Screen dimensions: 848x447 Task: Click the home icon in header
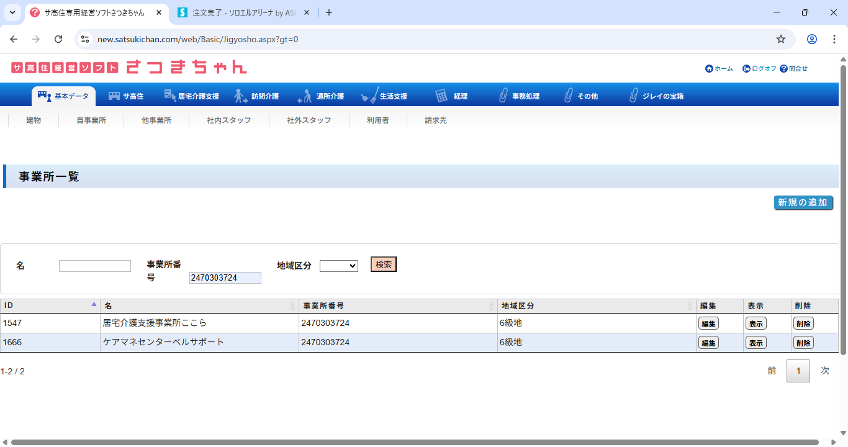coord(709,69)
